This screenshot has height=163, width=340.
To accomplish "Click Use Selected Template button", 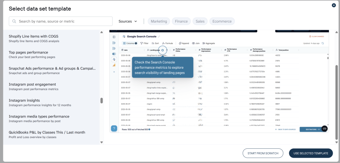I will (311, 153).
